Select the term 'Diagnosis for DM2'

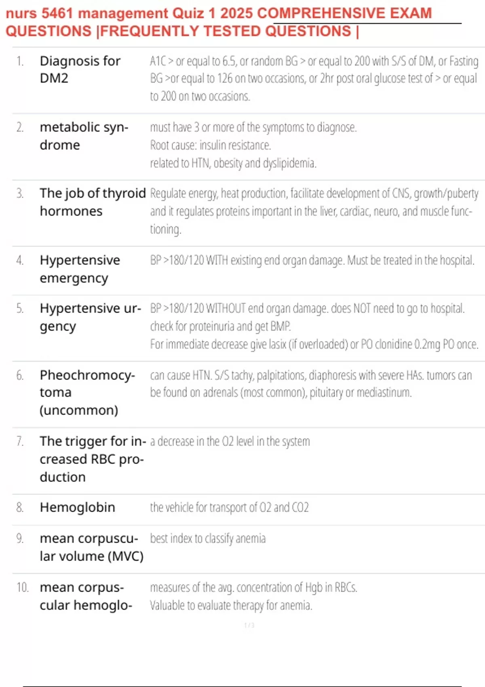tap(80, 70)
